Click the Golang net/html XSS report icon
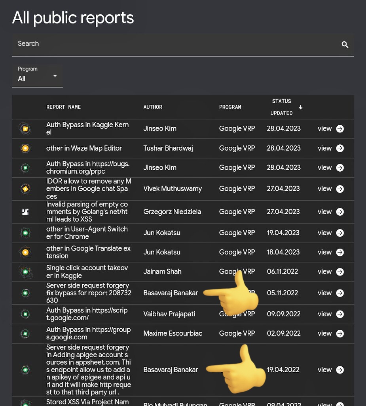This screenshot has width=366, height=406. point(25,212)
